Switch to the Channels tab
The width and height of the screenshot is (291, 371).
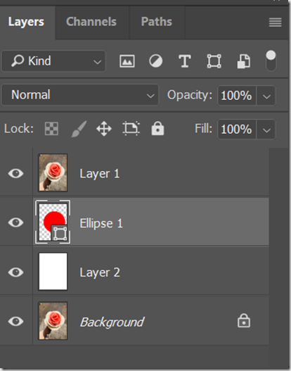coord(91,22)
